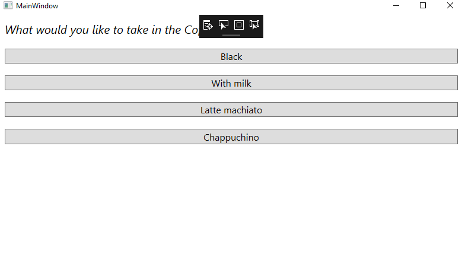Viewport: 462px width, 257px height.
Task: Enable Track Focused Element tool
Action: click(254, 25)
